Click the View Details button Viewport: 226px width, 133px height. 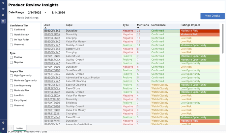click(x=213, y=16)
